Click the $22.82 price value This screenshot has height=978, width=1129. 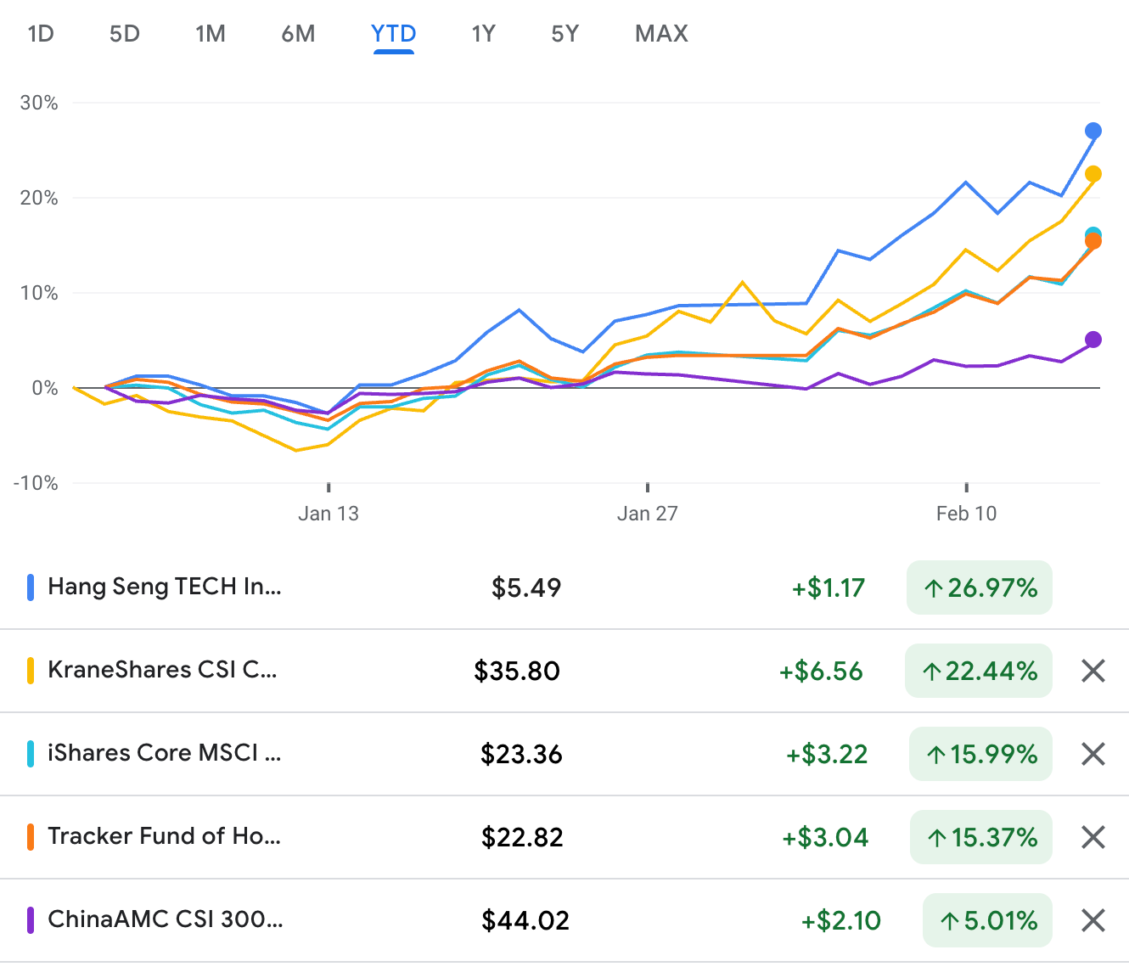522,837
